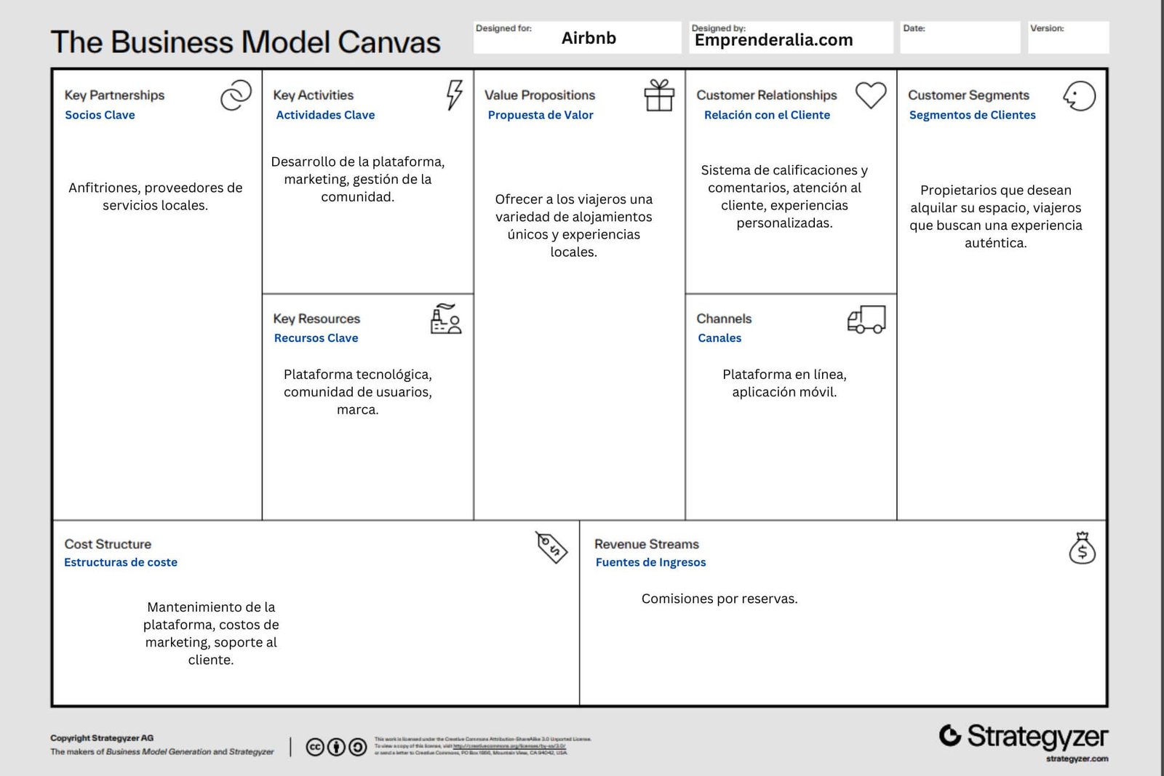
Task: Click the empty Date field
Action: pos(960,37)
